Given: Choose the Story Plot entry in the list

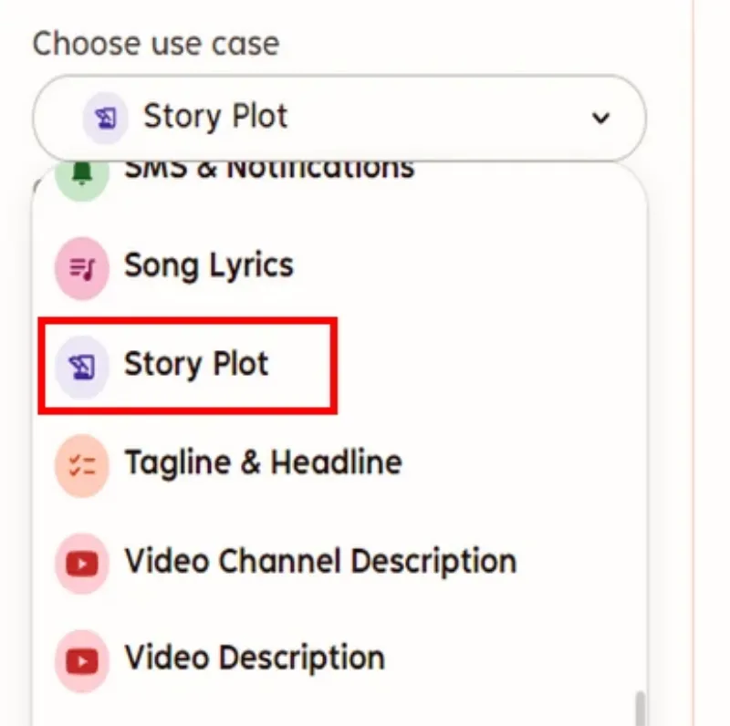Looking at the screenshot, I should click(x=339, y=366).
